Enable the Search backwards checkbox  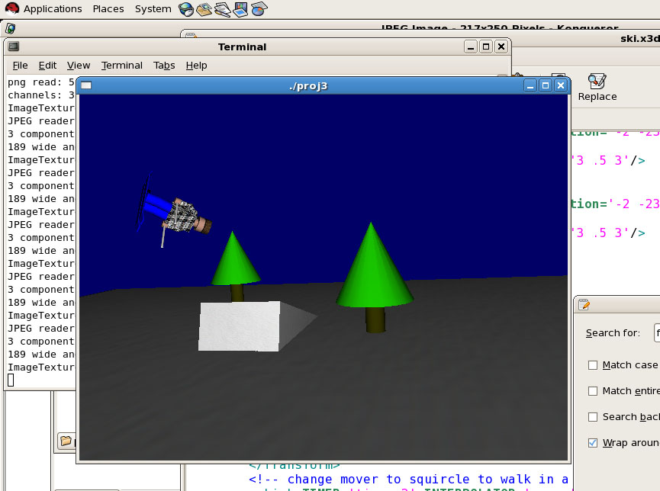[593, 417]
